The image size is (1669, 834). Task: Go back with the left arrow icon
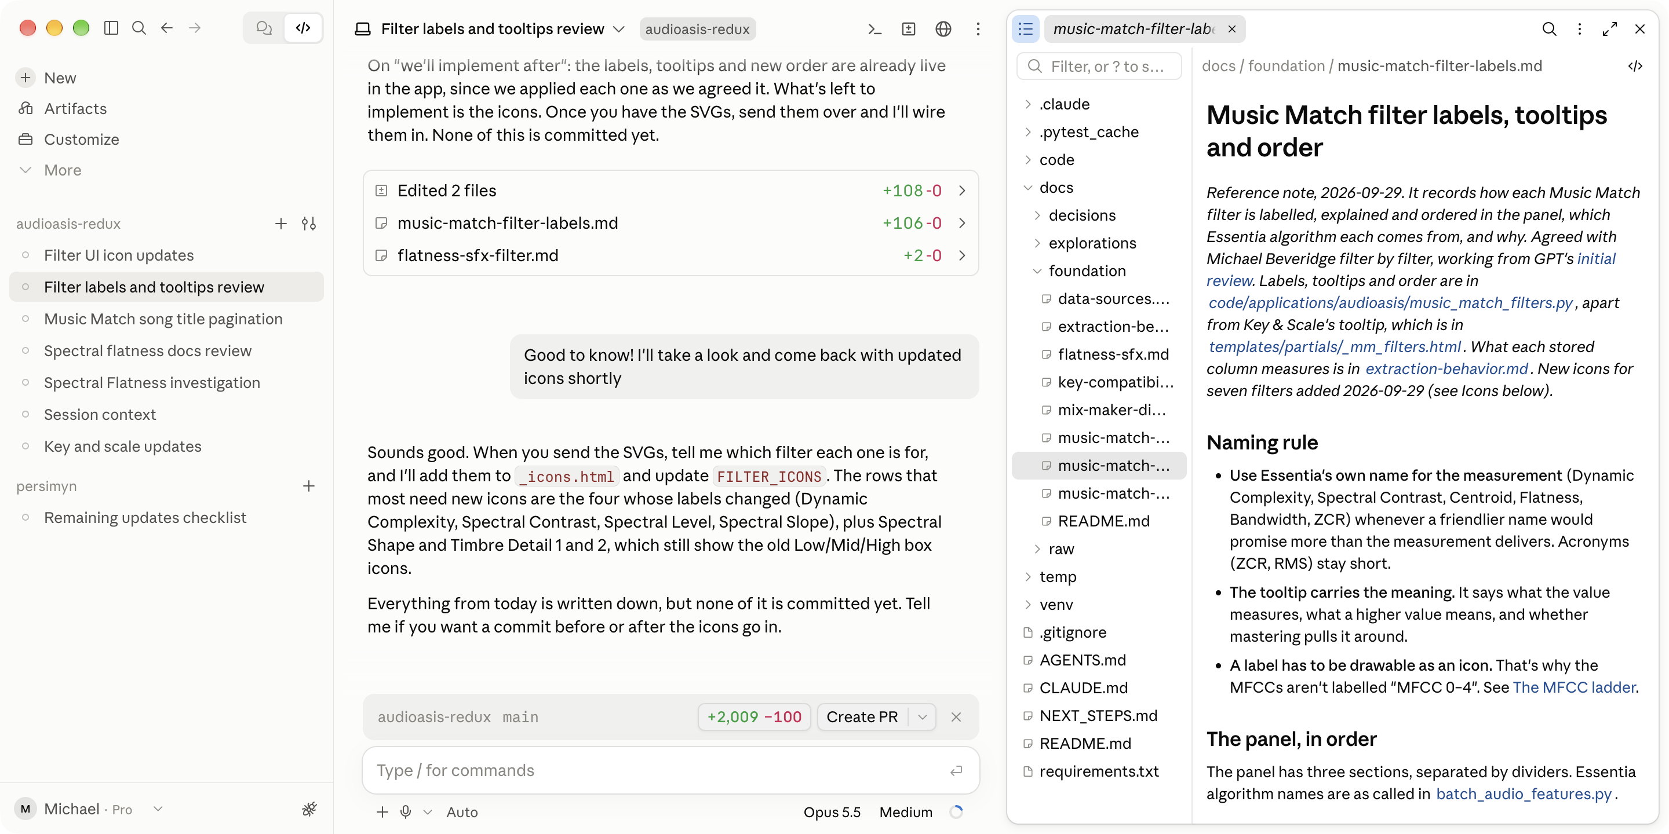pos(166,28)
